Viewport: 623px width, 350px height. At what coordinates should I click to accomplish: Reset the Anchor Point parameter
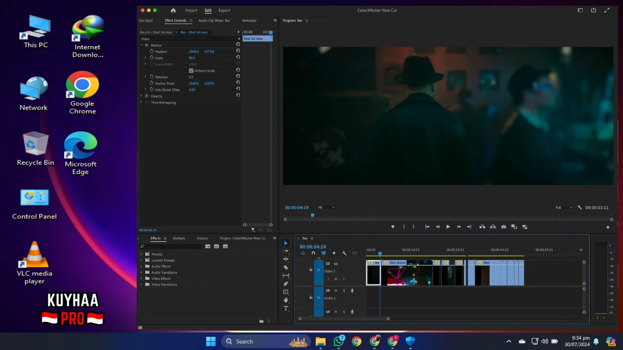[238, 83]
